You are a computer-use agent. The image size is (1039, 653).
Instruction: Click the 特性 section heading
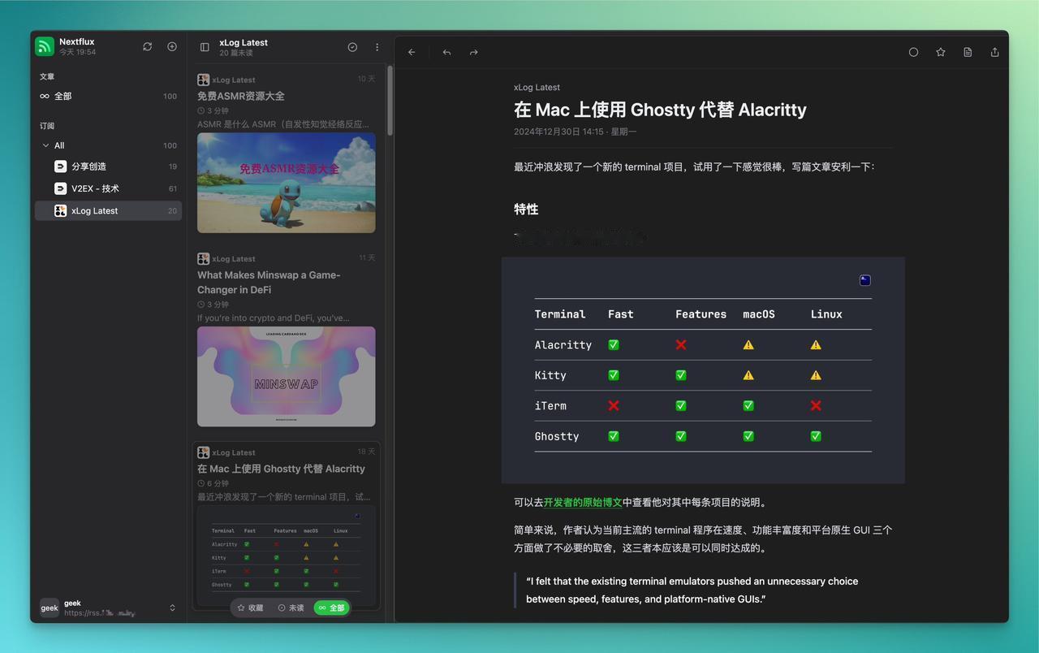526,210
